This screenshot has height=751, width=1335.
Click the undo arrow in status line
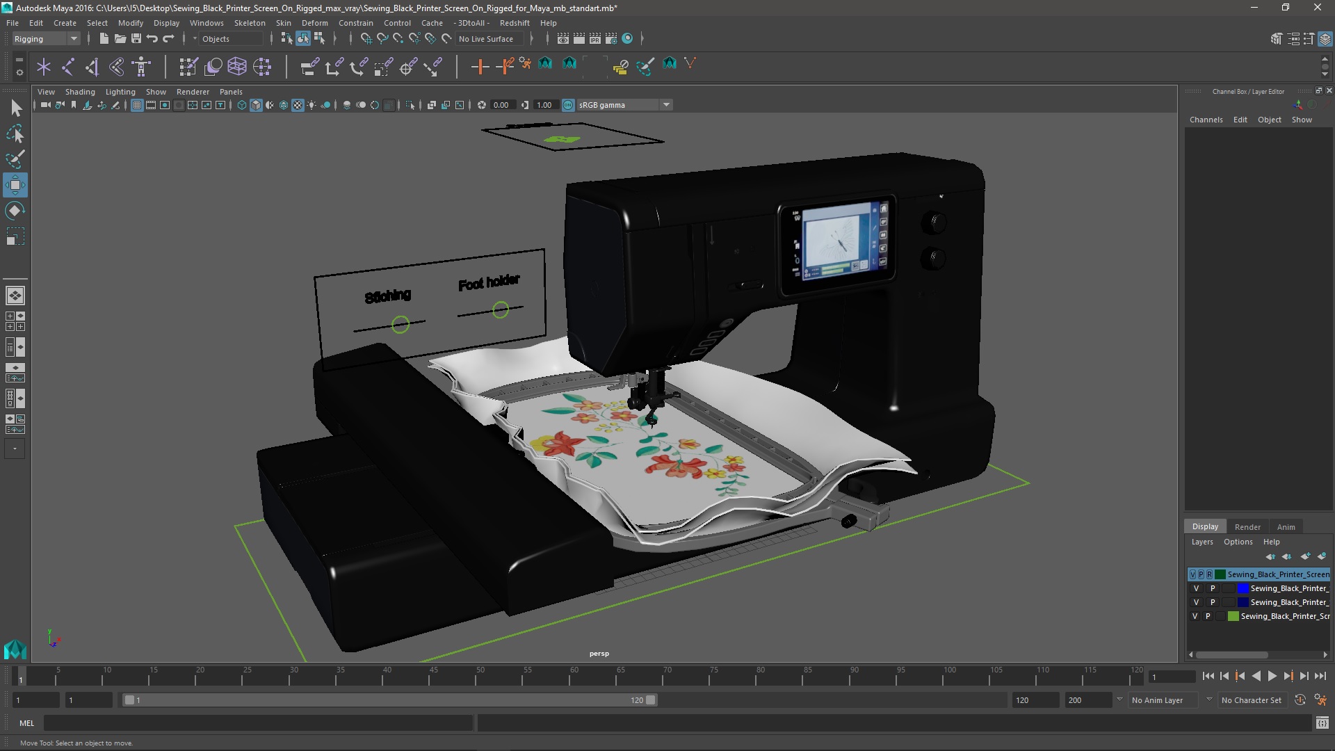pyautogui.click(x=152, y=39)
